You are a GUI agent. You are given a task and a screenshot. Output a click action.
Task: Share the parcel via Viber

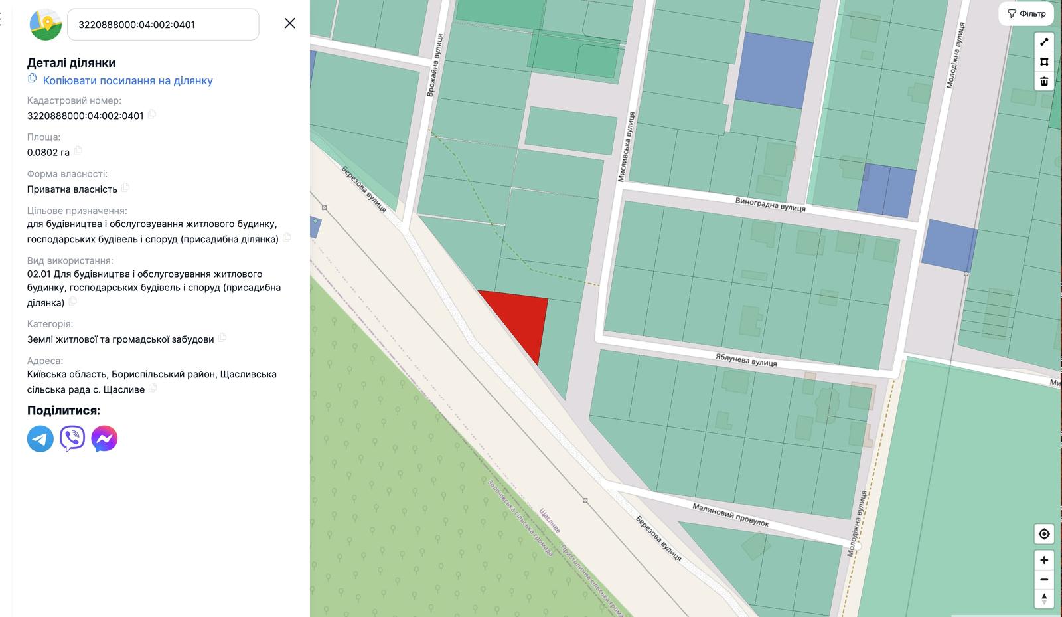pos(72,439)
